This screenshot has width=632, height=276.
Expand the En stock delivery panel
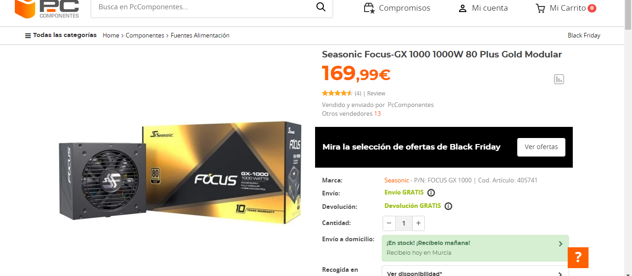(x=475, y=248)
